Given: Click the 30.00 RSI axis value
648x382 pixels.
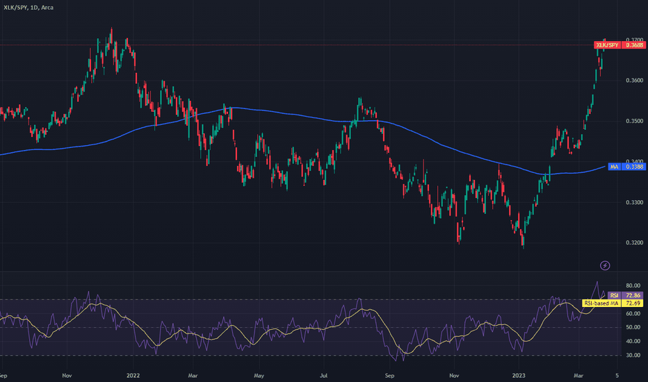Looking at the screenshot, I should pyautogui.click(x=633, y=355).
